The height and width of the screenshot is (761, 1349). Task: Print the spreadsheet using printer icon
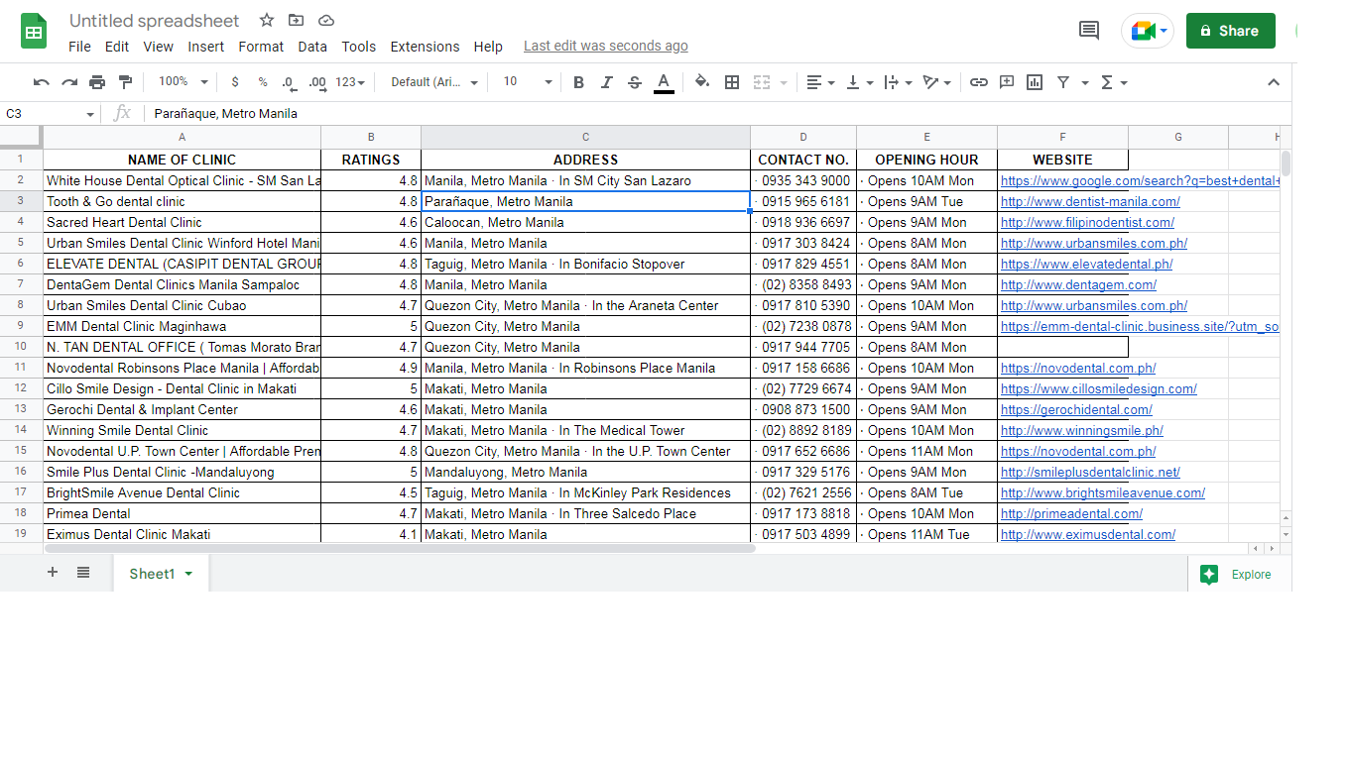click(97, 82)
